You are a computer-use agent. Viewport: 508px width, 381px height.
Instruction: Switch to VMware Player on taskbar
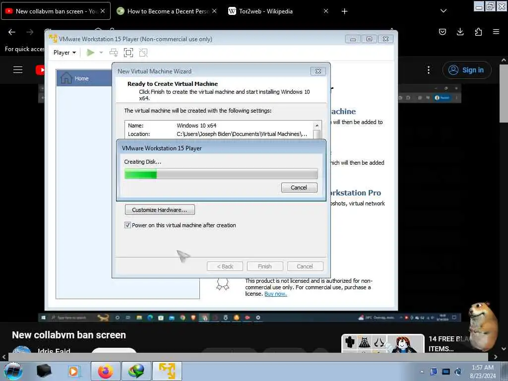[x=167, y=371]
